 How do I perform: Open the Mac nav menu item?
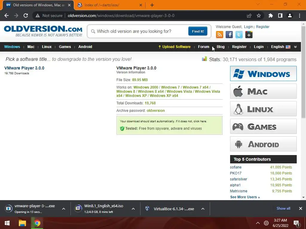pyautogui.click(x=31, y=47)
